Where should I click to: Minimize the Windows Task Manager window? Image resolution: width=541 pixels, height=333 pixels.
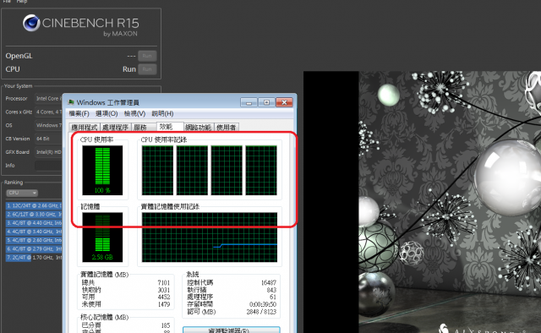[x=249, y=102]
